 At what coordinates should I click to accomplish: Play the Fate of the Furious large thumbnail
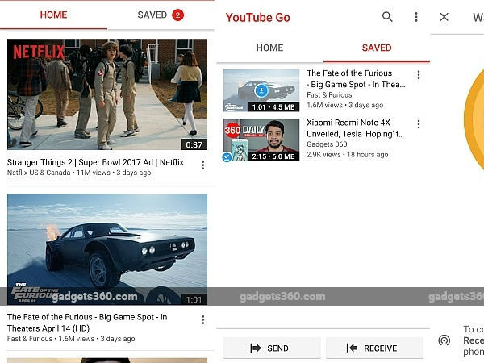click(107, 249)
